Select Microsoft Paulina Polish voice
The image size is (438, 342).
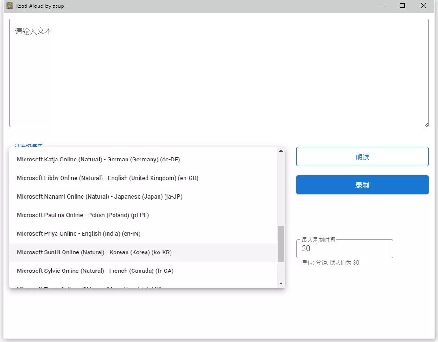(143, 215)
